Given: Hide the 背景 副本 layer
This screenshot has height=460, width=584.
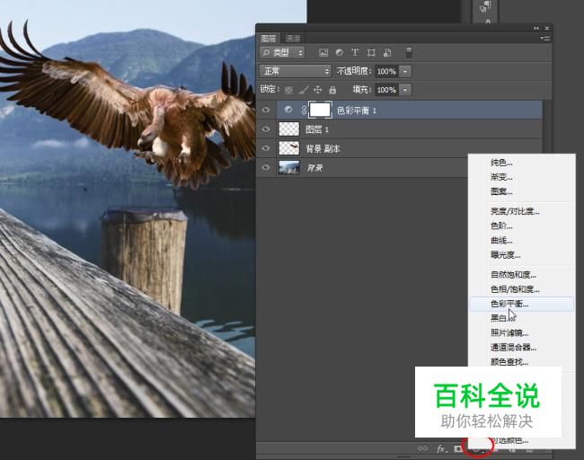Looking at the screenshot, I should pyautogui.click(x=266, y=148).
